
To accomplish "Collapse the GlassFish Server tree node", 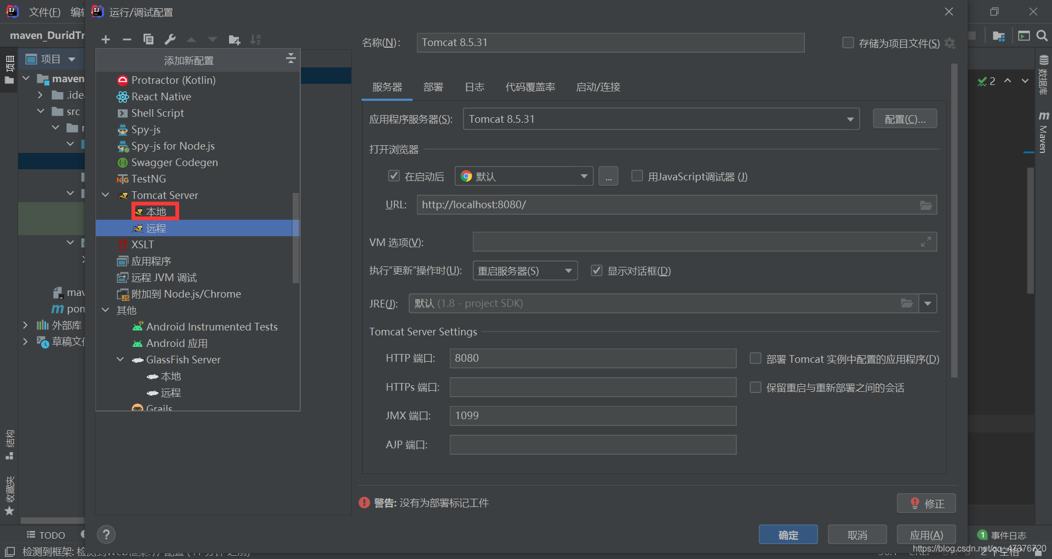I will (121, 360).
